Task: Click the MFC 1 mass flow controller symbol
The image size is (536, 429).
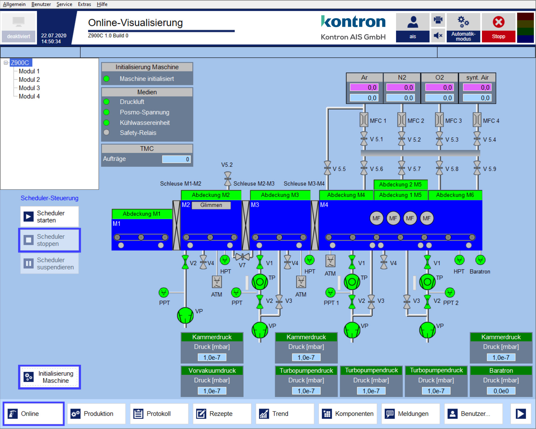Action: [364, 120]
